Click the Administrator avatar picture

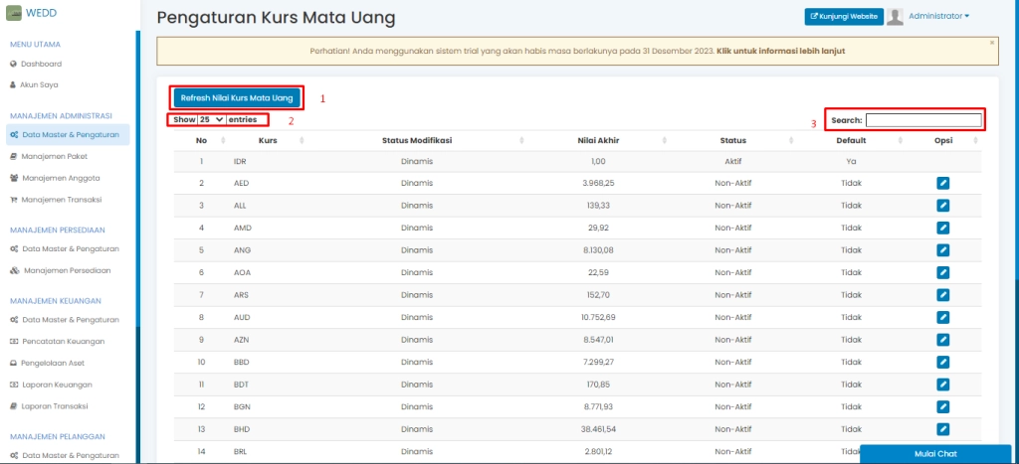point(895,16)
